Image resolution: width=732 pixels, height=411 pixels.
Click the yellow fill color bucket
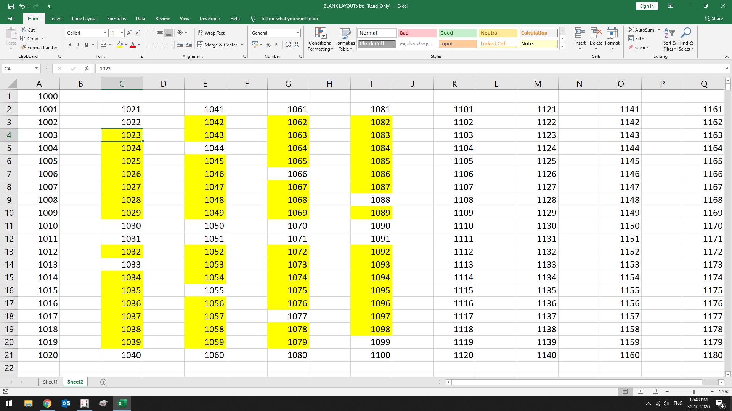click(120, 45)
